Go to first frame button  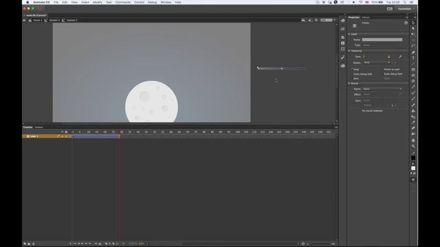click(75, 244)
